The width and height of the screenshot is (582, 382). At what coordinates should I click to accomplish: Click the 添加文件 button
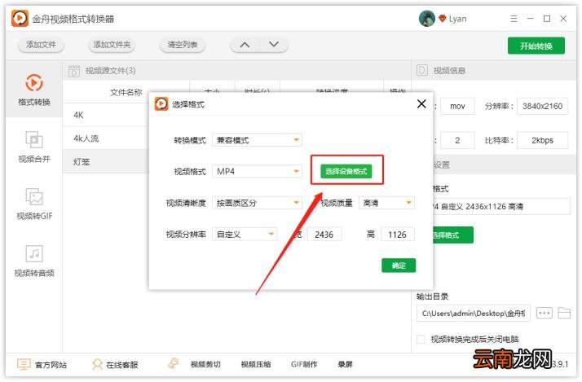click(41, 45)
